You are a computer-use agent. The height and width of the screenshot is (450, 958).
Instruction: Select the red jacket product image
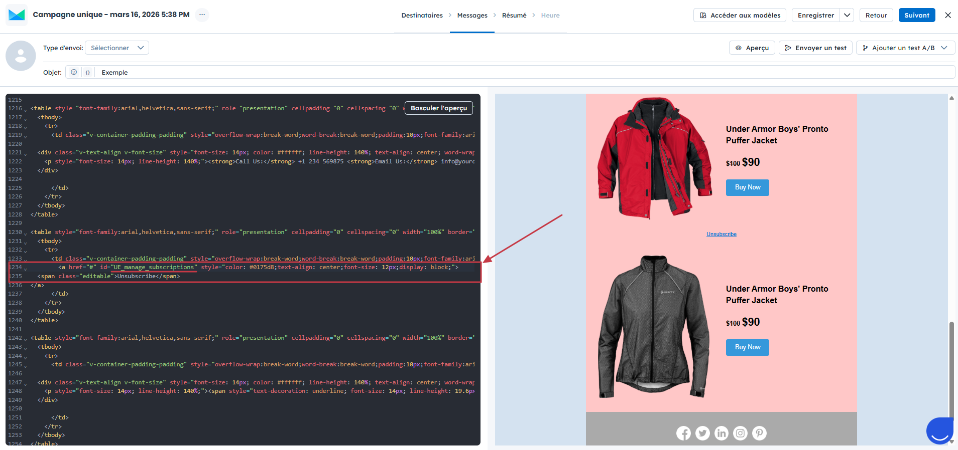pos(655,158)
